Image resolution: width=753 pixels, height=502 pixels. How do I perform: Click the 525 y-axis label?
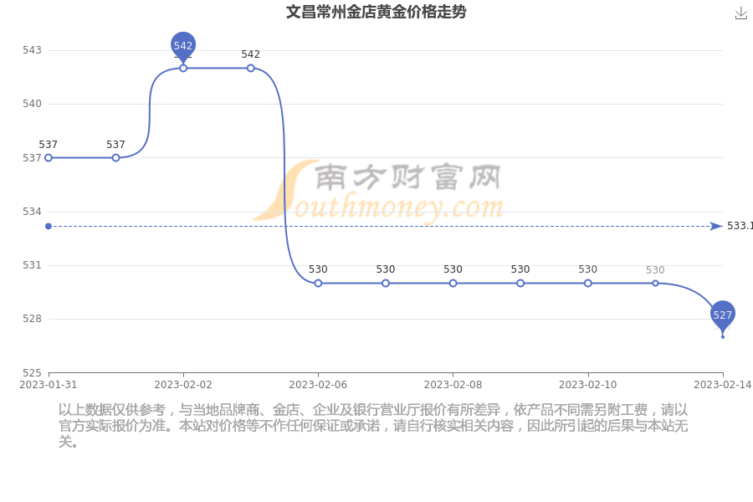click(x=32, y=373)
